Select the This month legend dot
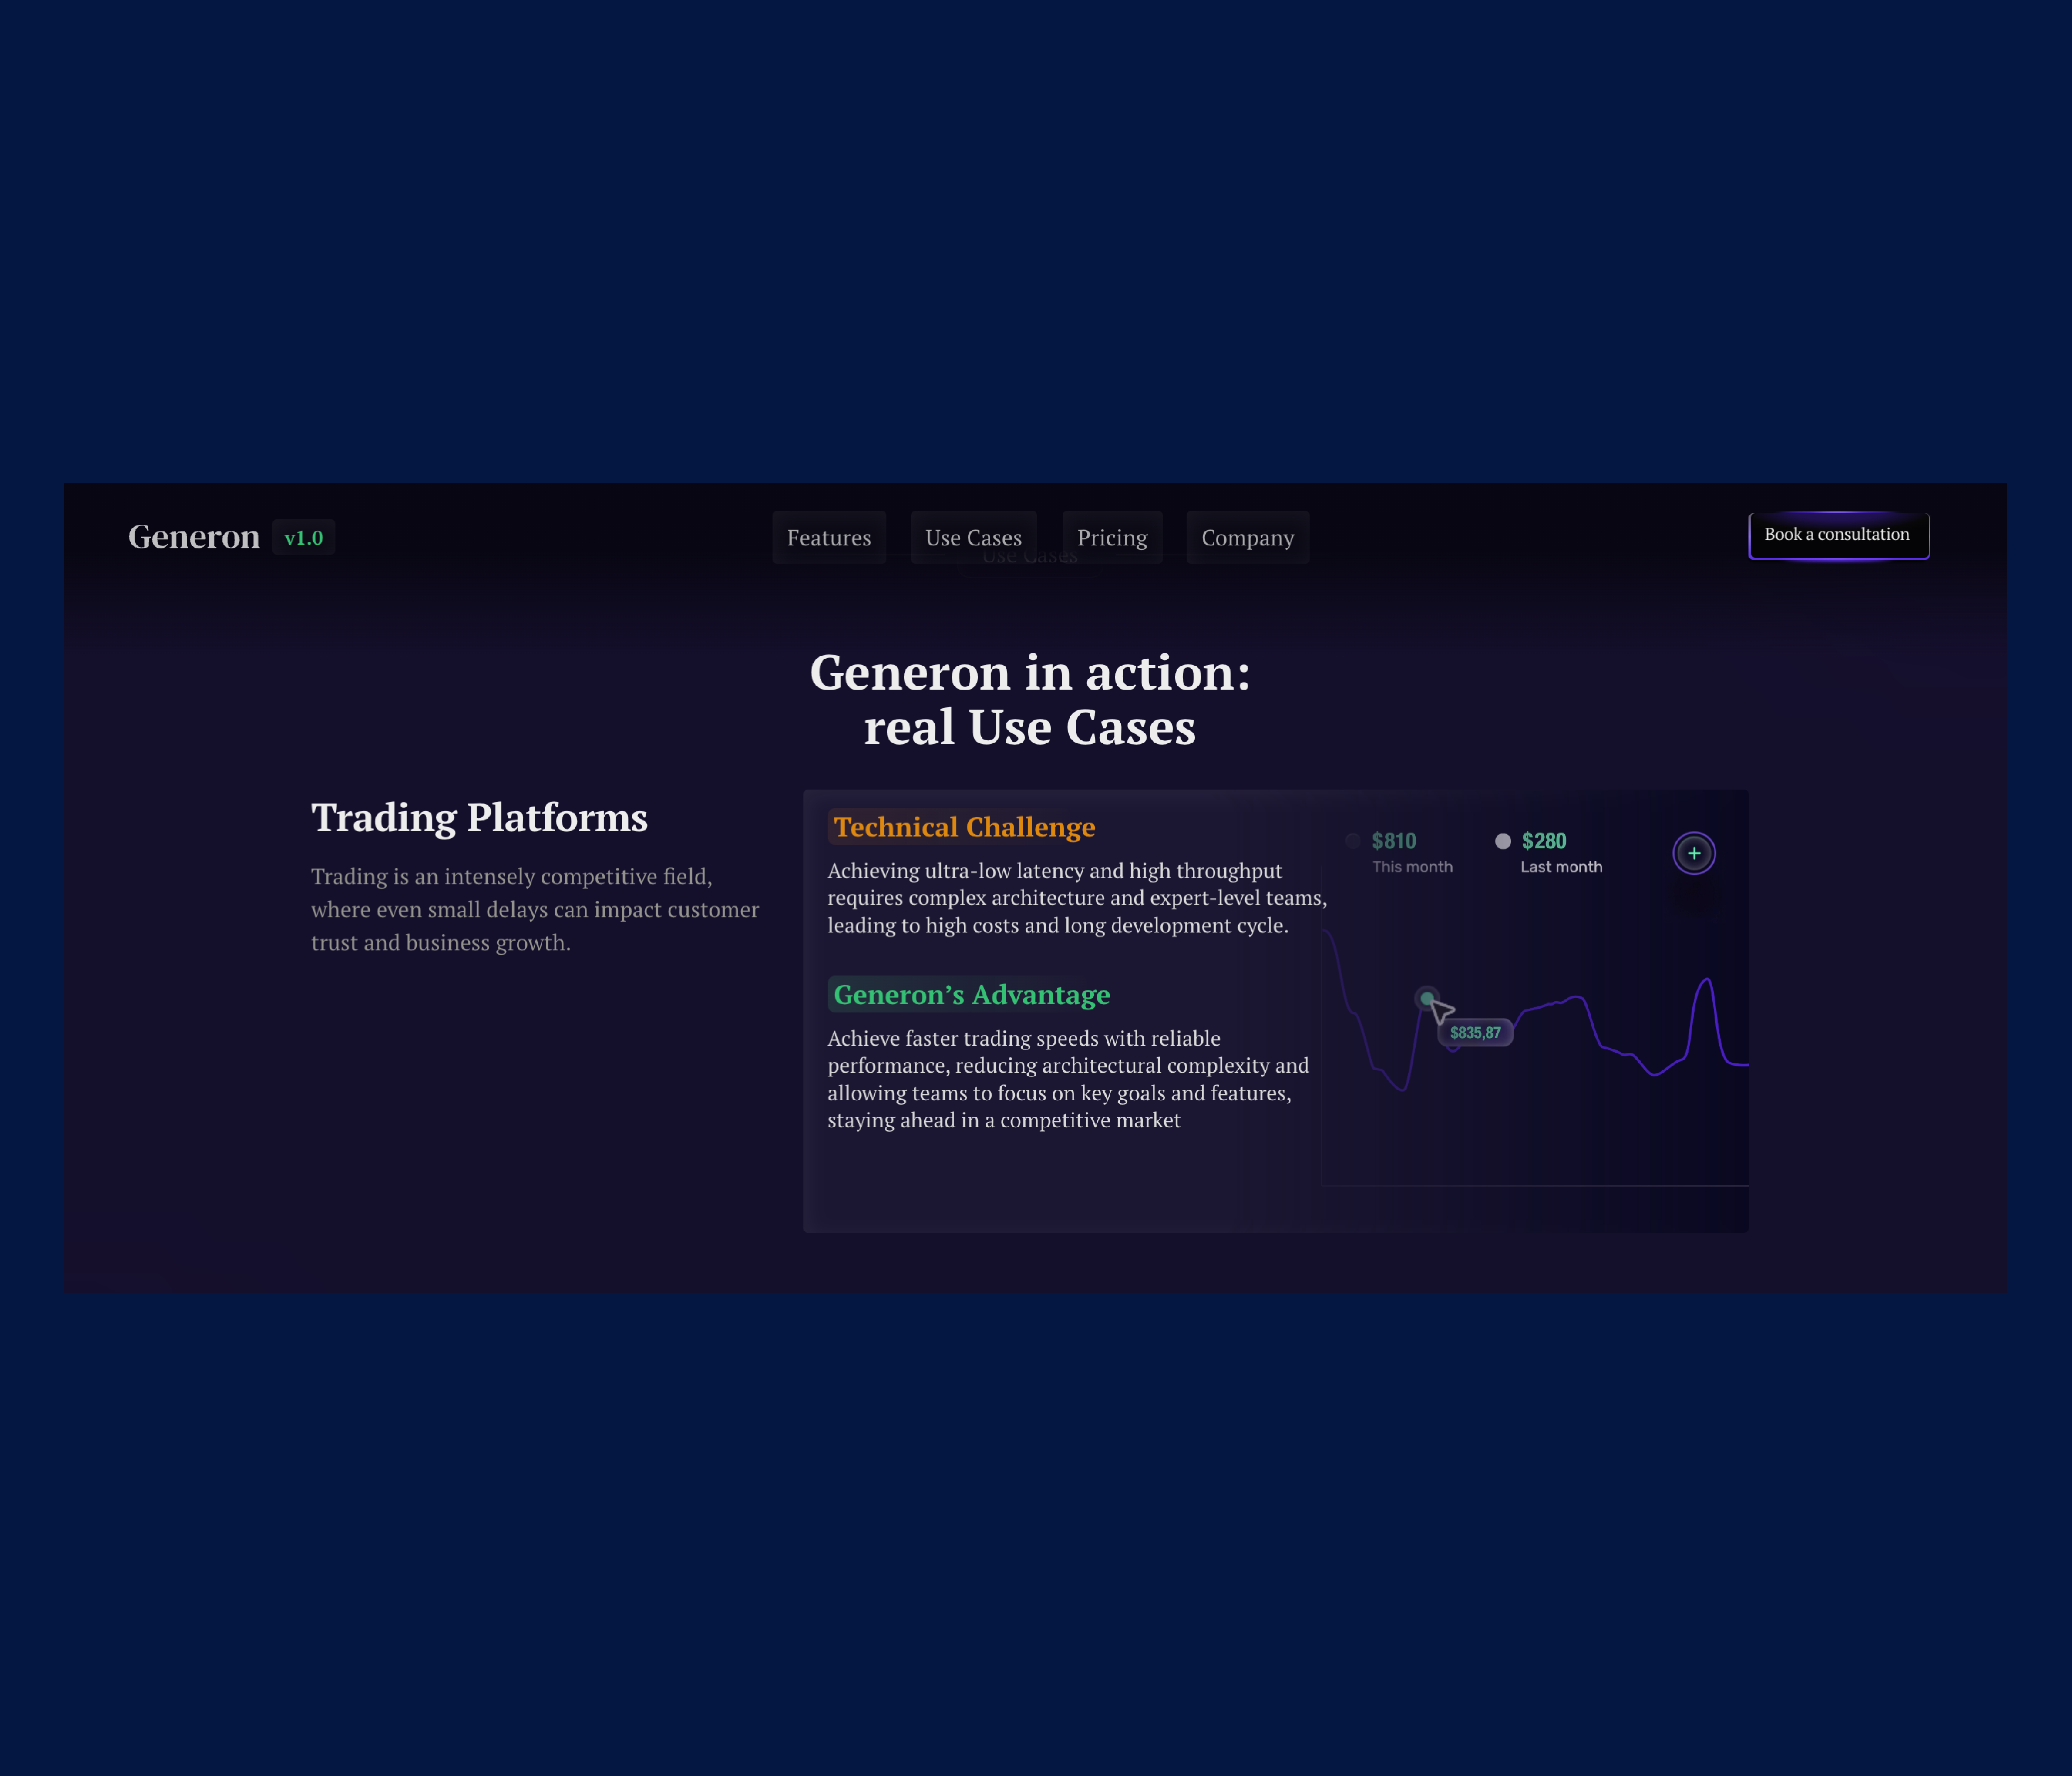 [x=1352, y=841]
